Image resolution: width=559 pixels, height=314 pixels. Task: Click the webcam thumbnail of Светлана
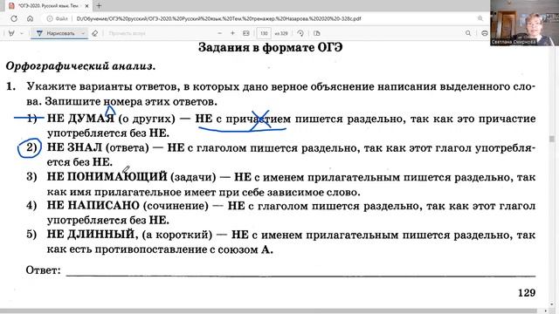524,23
